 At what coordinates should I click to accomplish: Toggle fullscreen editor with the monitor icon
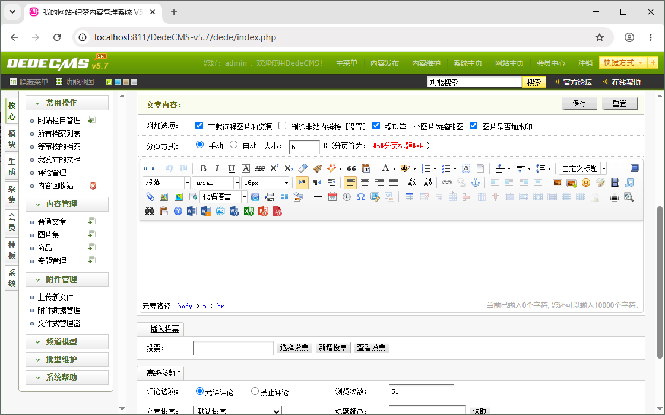pyautogui.click(x=635, y=168)
